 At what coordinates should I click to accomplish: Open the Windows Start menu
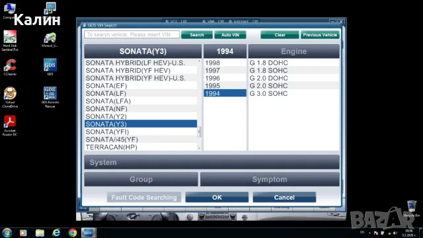pos(7,233)
